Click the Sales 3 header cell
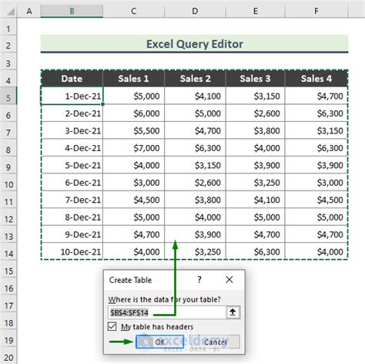365x364 pixels. [x=256, y=79]
